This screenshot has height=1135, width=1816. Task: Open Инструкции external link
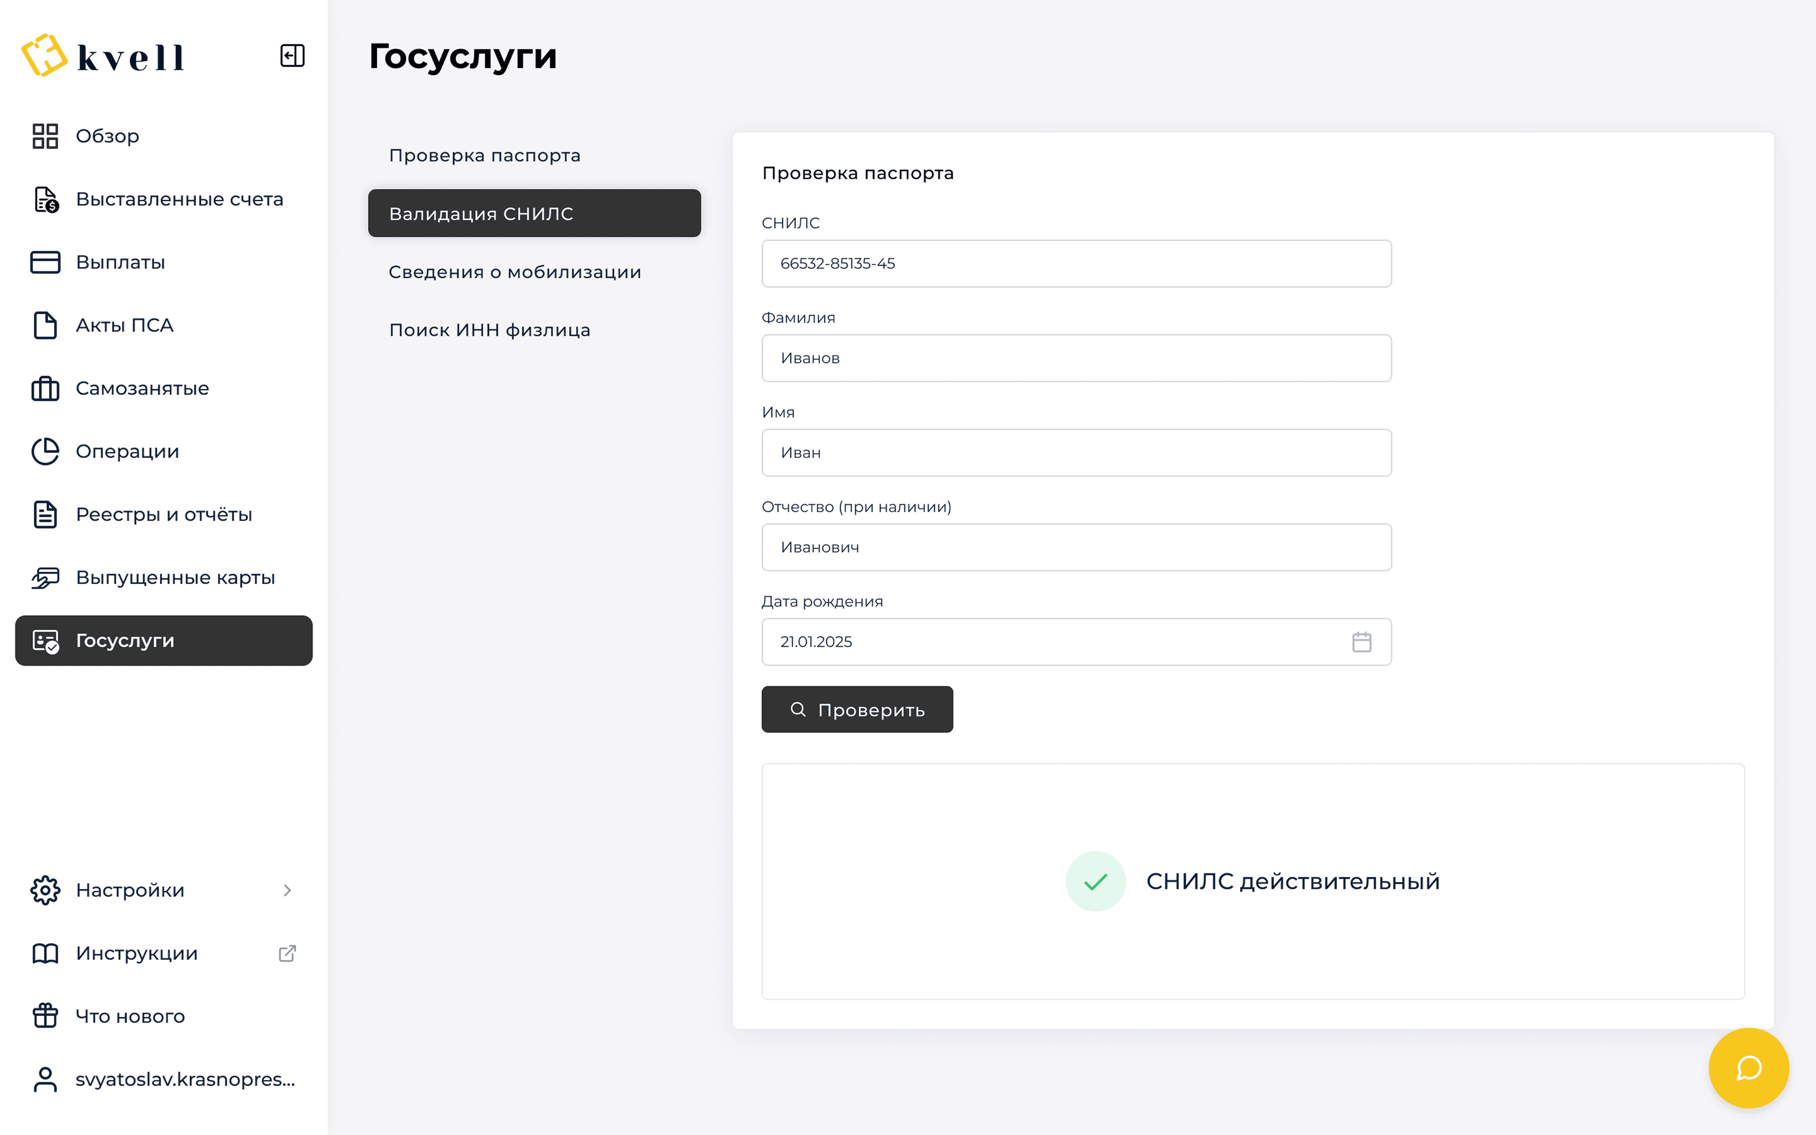click(x=287, y=953)
